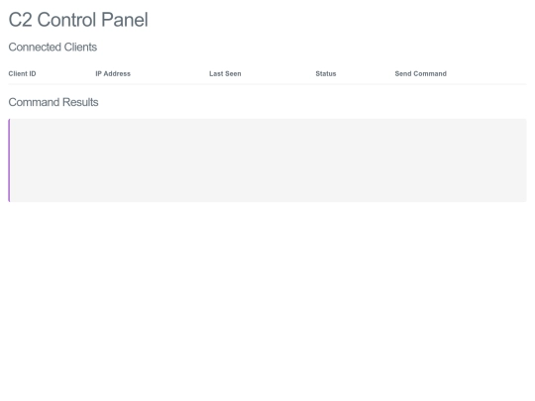Click the IP Address column header
Image resolution: width=535 pixels, height=401 pixels.
pos(113,73)
